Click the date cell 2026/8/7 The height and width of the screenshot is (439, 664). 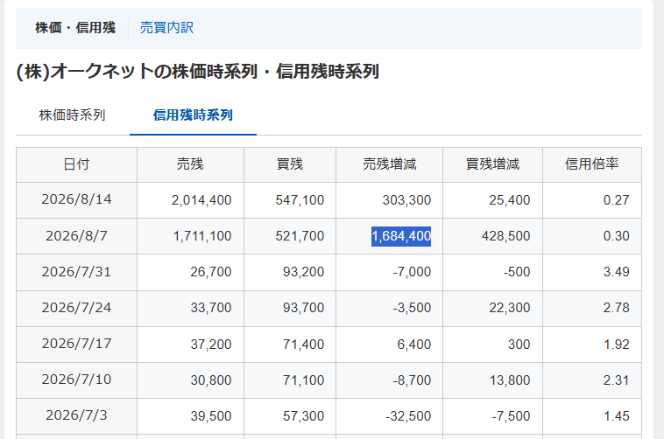pos(76,235)
